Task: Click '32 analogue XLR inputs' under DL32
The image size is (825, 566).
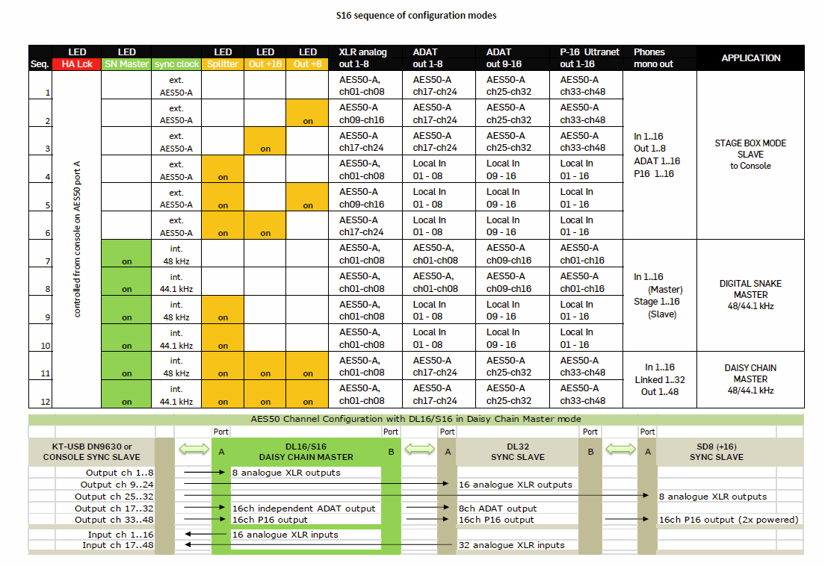Action: click(511, 546)
